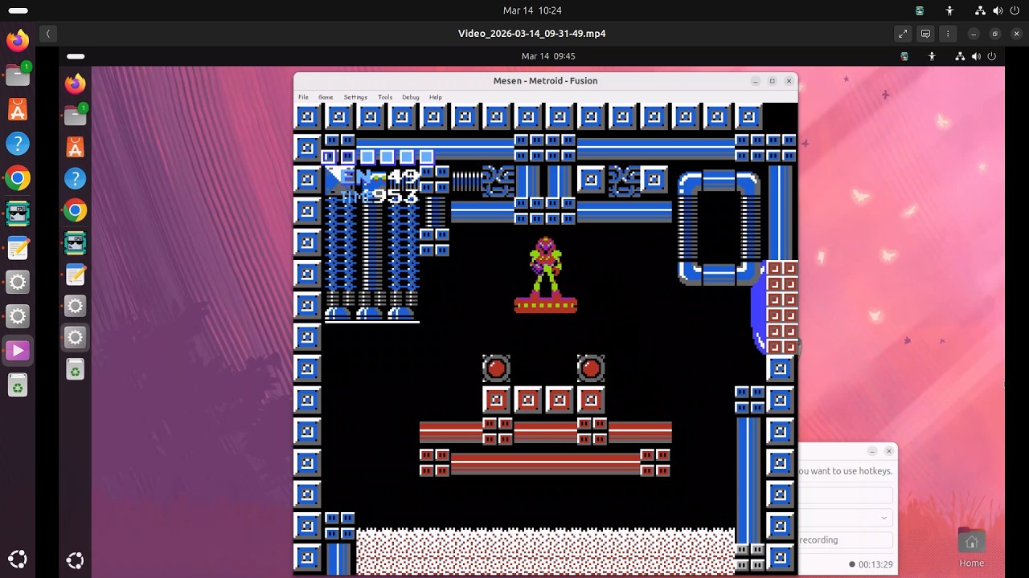Open the File menu in Mesen
1029x578 pixels.
(303, 97)
